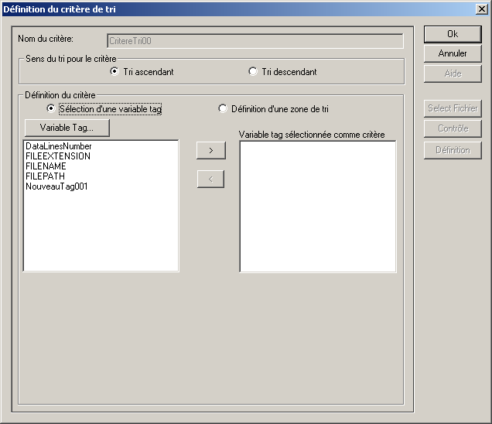Open the Aide help button

tap(453, 74)
